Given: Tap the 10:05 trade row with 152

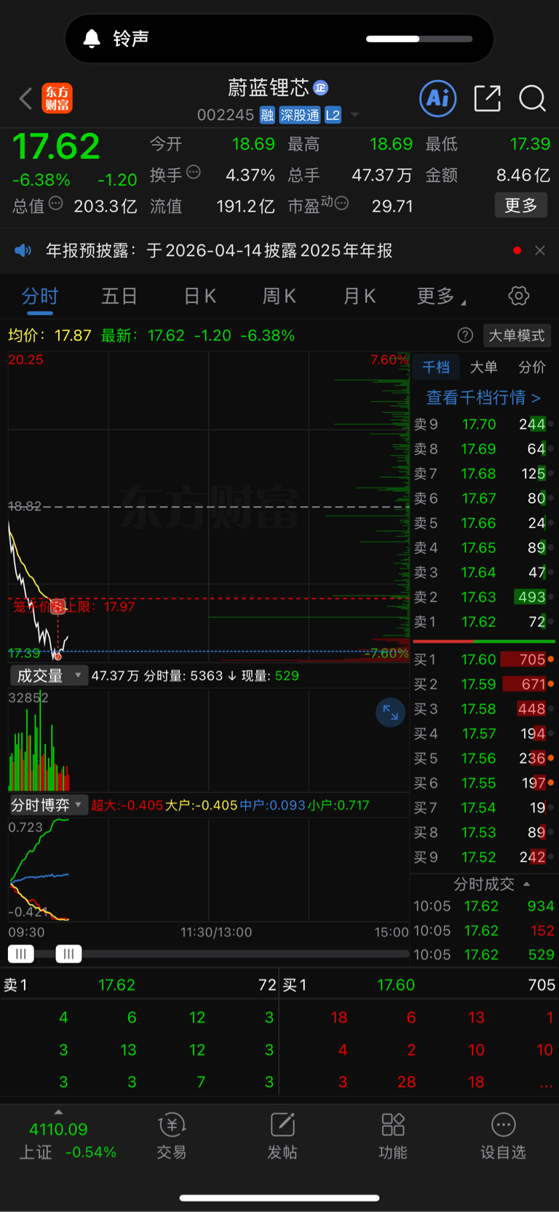Looking at the screenshot, I should pyautogui.click(x=483, y=930).
